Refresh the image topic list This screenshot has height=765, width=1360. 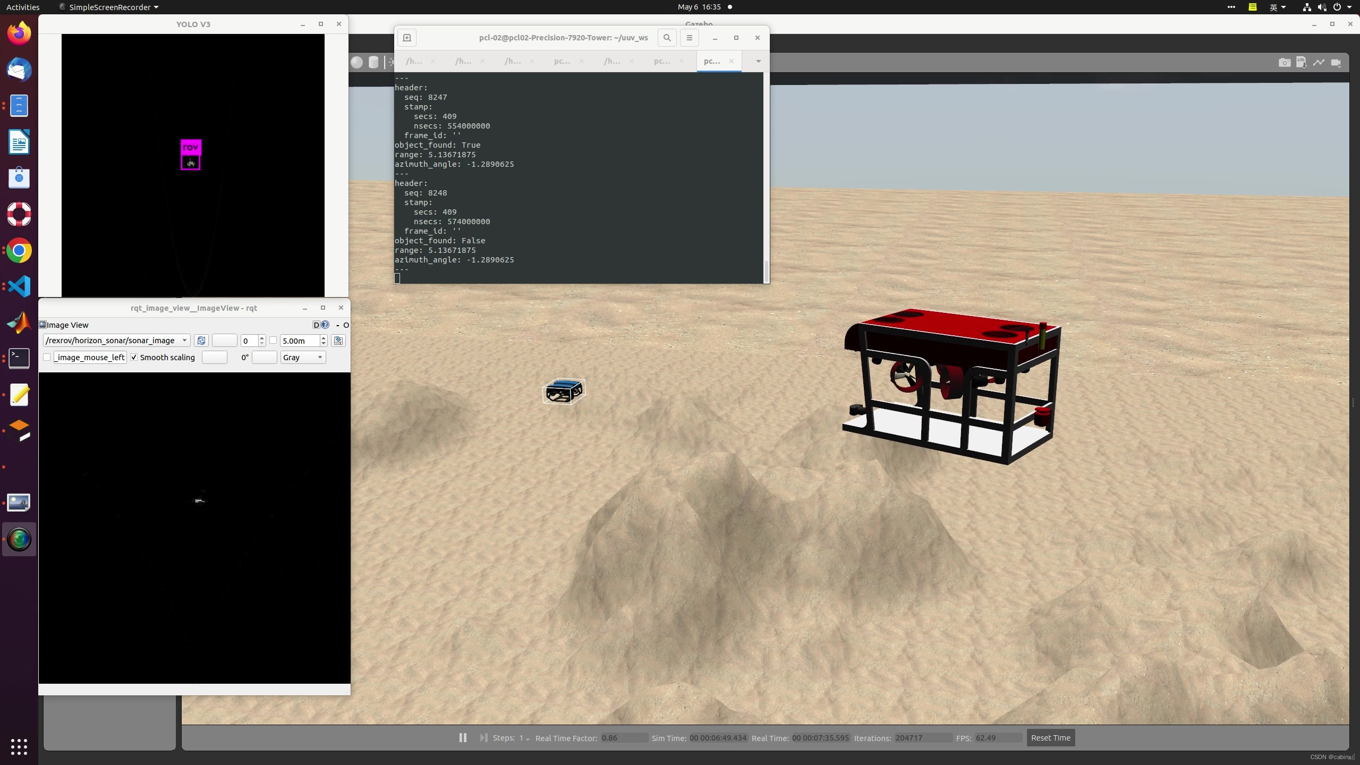[201, 341]
